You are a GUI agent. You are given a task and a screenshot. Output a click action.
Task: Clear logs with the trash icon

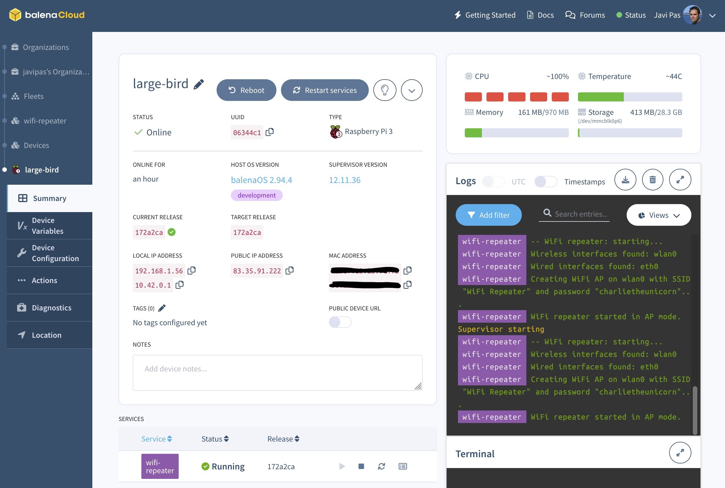[653, 180]
